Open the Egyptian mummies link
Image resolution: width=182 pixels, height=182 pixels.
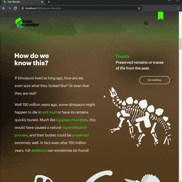pyautogui.click(x=72, y=120)
